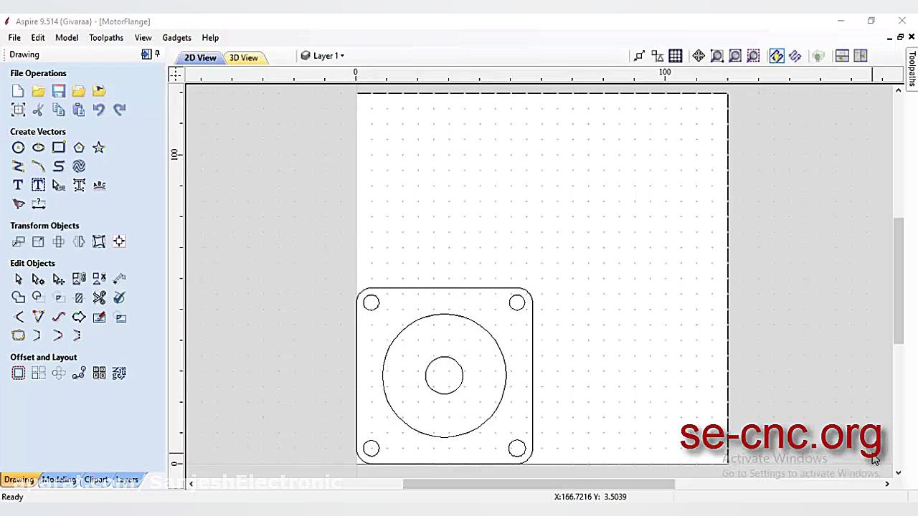Click the vertical scrollbar thumb beside the canvas
The width and height of the screenshot is (918, 516).
click(x=898, y=279)
